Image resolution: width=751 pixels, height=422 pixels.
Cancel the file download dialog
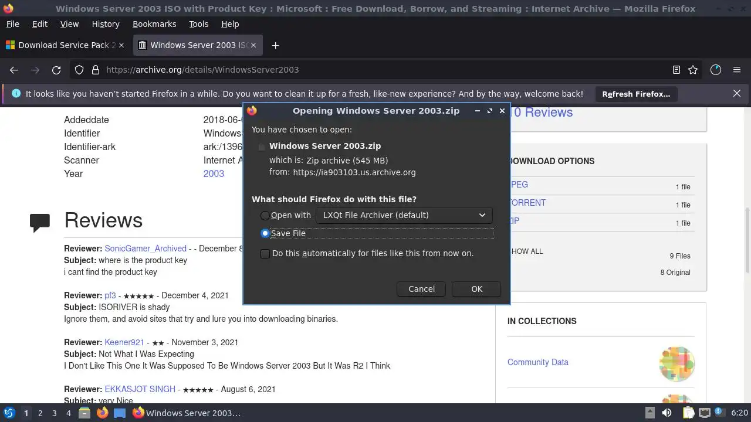pyautogui.click(x=421, y=289)
